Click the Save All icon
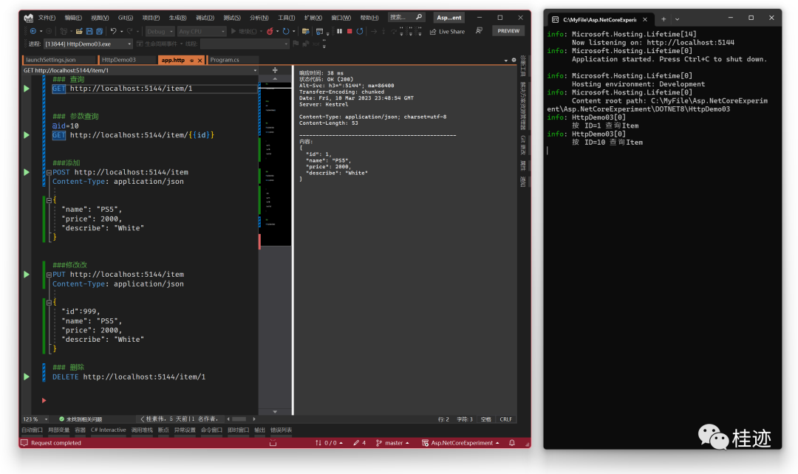 pos(99,32)
